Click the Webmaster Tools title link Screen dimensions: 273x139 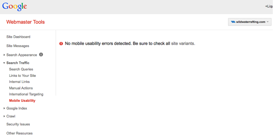26,22
